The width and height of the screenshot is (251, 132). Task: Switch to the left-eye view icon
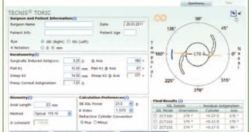click(240, 14)
